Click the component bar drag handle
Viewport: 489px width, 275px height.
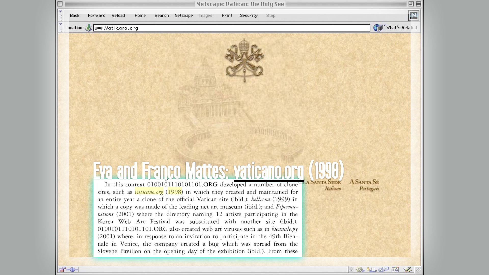tap(351, 269)
